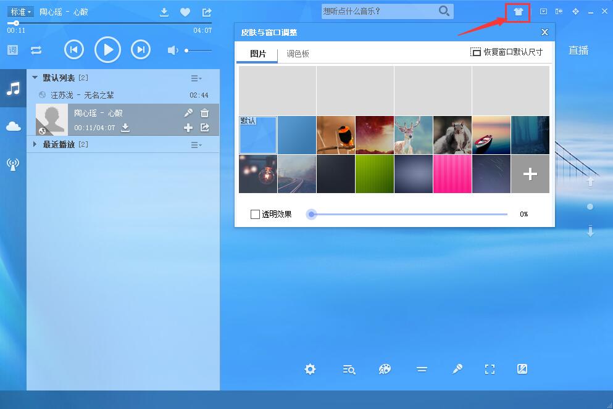This screenshot has width=613, height=409.
Task: Open the settings gear icon
Action: [310, 370]
